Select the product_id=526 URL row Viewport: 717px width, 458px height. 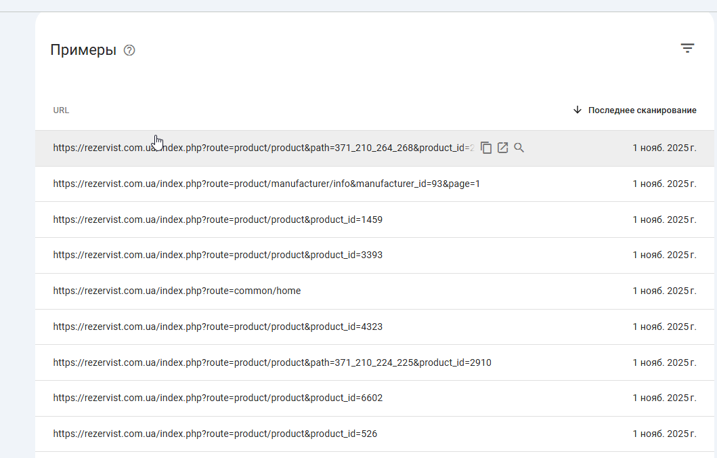pos(215,434)
